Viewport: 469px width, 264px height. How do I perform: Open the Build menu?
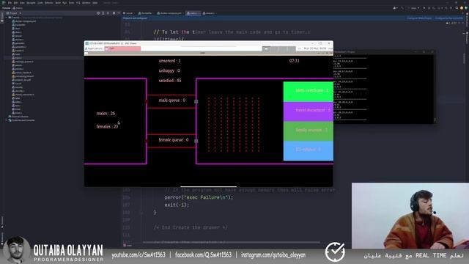(58, 3)
